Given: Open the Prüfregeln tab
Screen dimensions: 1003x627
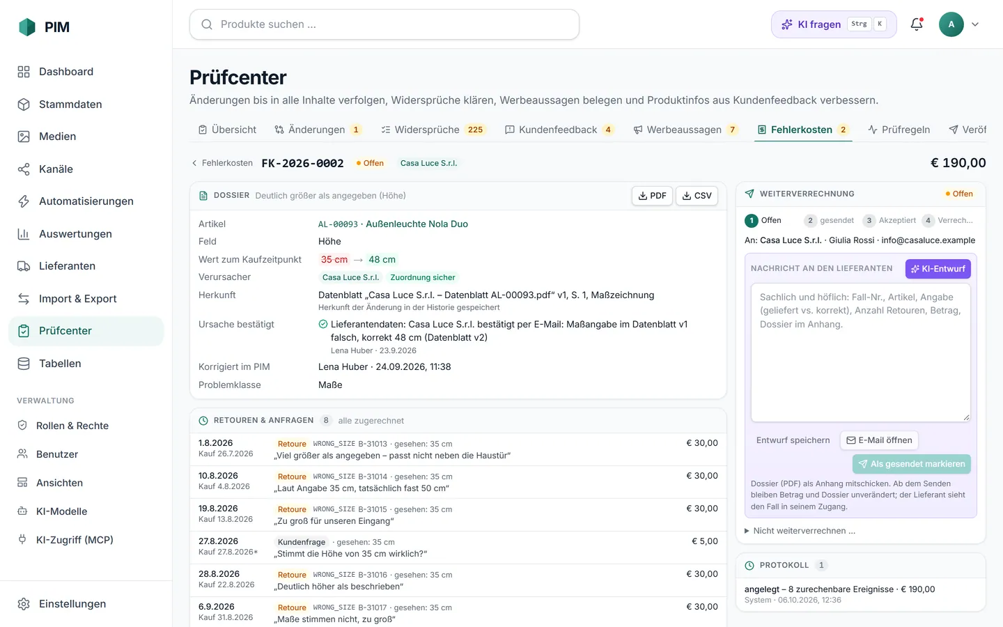Looking at the screenshot, I should [x=899, y=130].
